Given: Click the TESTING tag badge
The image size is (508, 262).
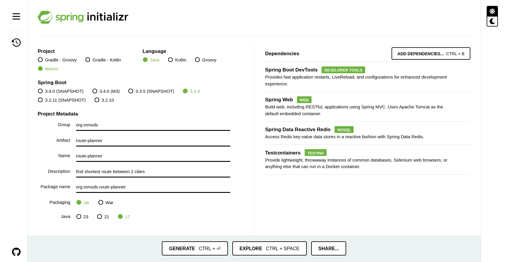Looking at the screenshot, I should pyautogui.click(x=315, y=153).
